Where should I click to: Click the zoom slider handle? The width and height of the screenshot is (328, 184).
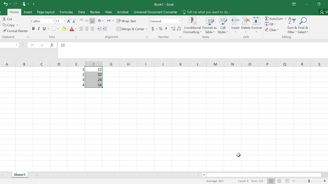coord(309,181)
